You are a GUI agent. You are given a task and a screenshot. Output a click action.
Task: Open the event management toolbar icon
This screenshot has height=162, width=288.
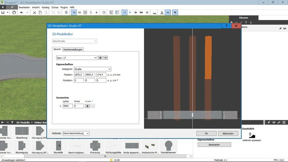pyautogui.click(x=111, y=13)
